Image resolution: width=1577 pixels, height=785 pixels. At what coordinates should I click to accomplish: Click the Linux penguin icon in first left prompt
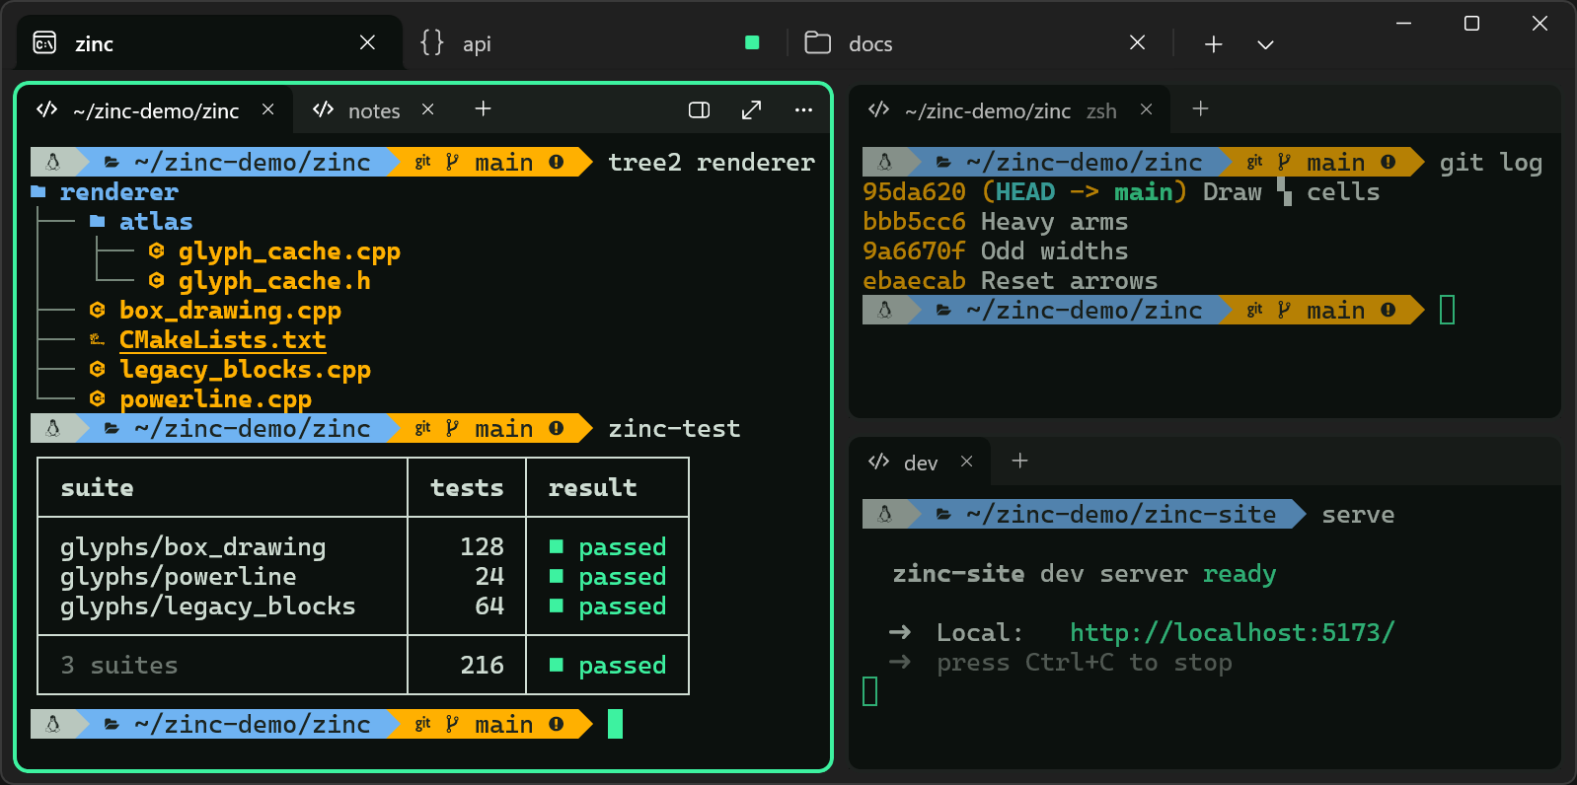53,162
